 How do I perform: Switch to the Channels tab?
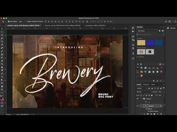(146, 84)
